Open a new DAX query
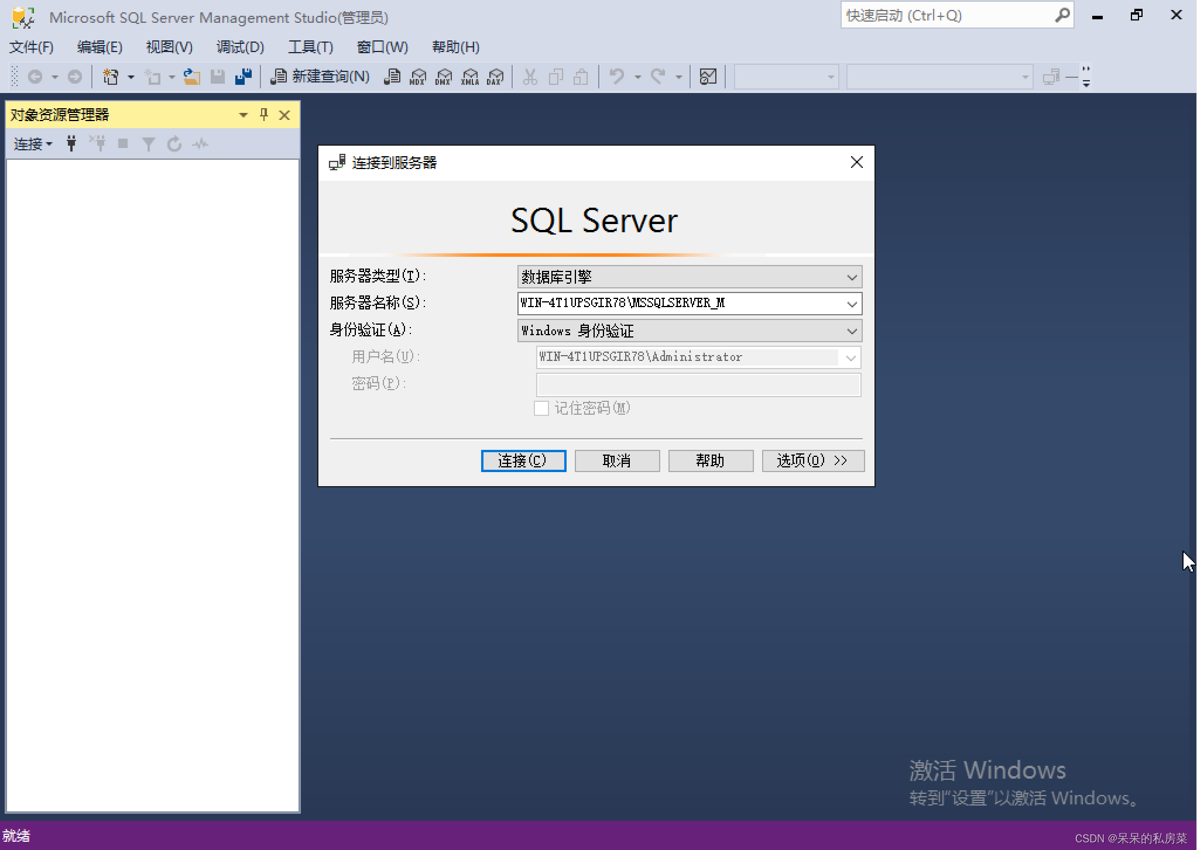The image size is (1197, 850). tap(495, 77)
